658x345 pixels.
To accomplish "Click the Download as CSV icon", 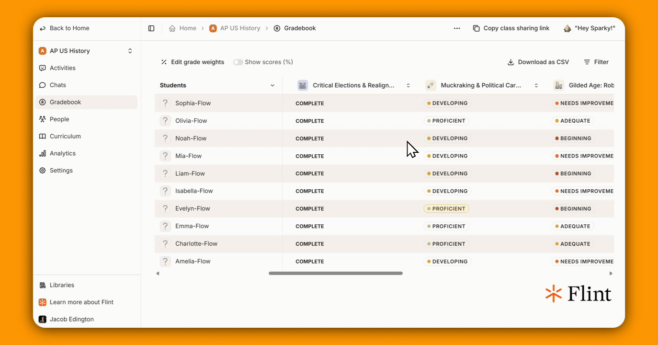I will click(x=511, y=62).
